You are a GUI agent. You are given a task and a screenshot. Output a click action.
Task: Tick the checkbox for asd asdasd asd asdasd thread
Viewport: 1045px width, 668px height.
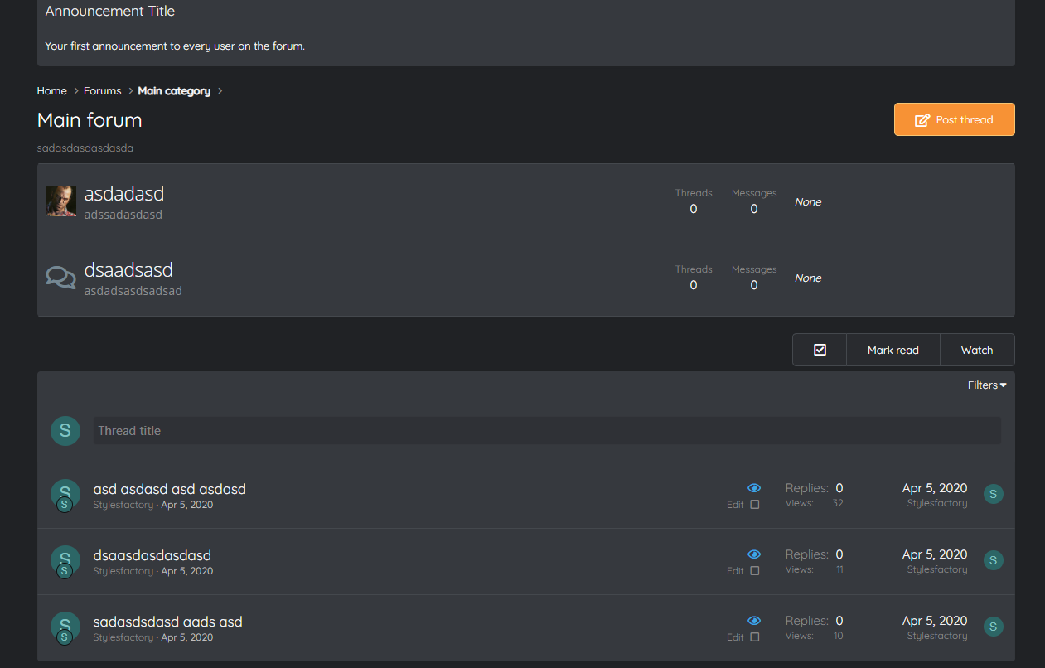(754, 505)
